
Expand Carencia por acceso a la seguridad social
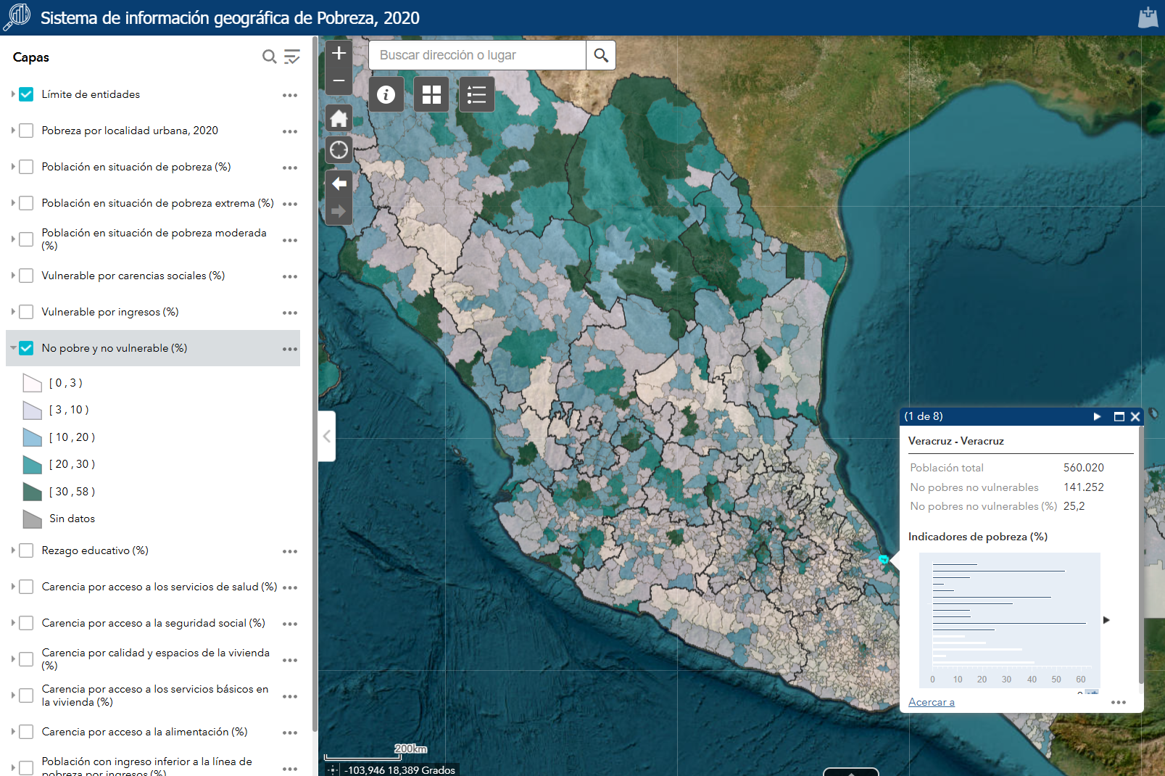[13, 623]
